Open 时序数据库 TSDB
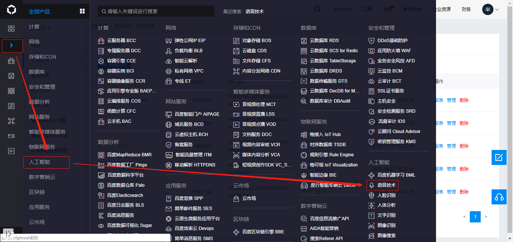The image size is (513, 242). [323, 144]
